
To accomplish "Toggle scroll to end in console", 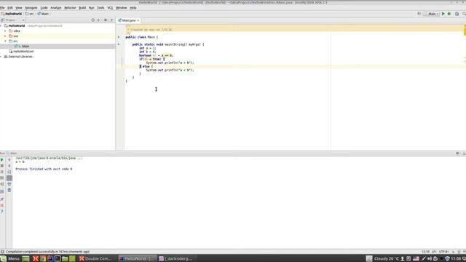I will click(9, 178).
